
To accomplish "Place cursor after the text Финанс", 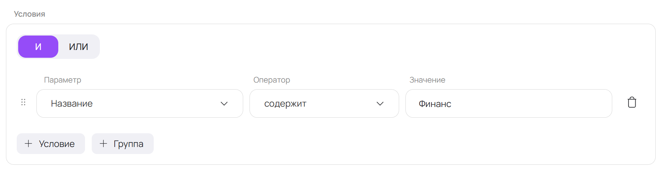I will tap(452, 104).
